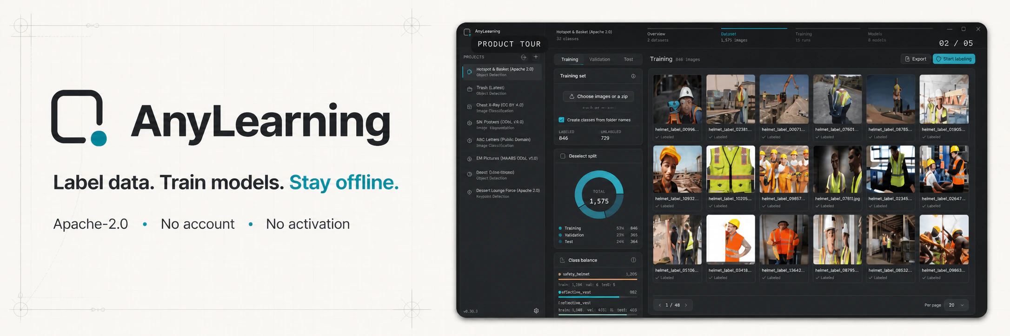
Task: Select Chest X-Ray (CC BY 4.0) project
Action: [502, 107]
